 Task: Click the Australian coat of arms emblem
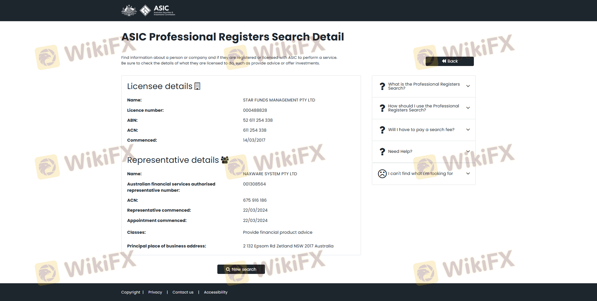click(129, 10)
